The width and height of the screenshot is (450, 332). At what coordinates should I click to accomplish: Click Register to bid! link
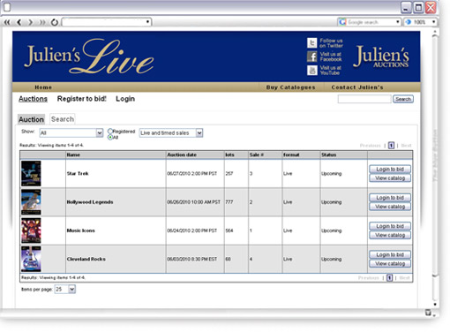point(82,99)
